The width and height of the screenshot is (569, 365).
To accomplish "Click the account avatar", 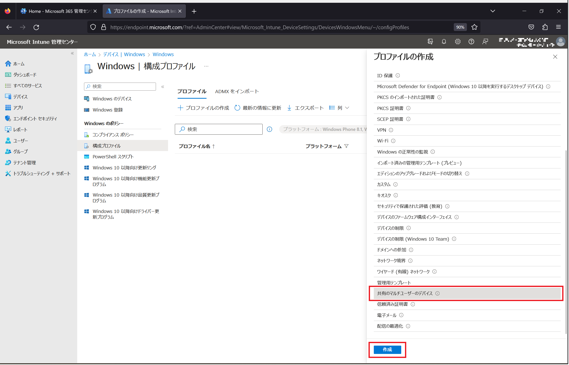I will (561, 42).
